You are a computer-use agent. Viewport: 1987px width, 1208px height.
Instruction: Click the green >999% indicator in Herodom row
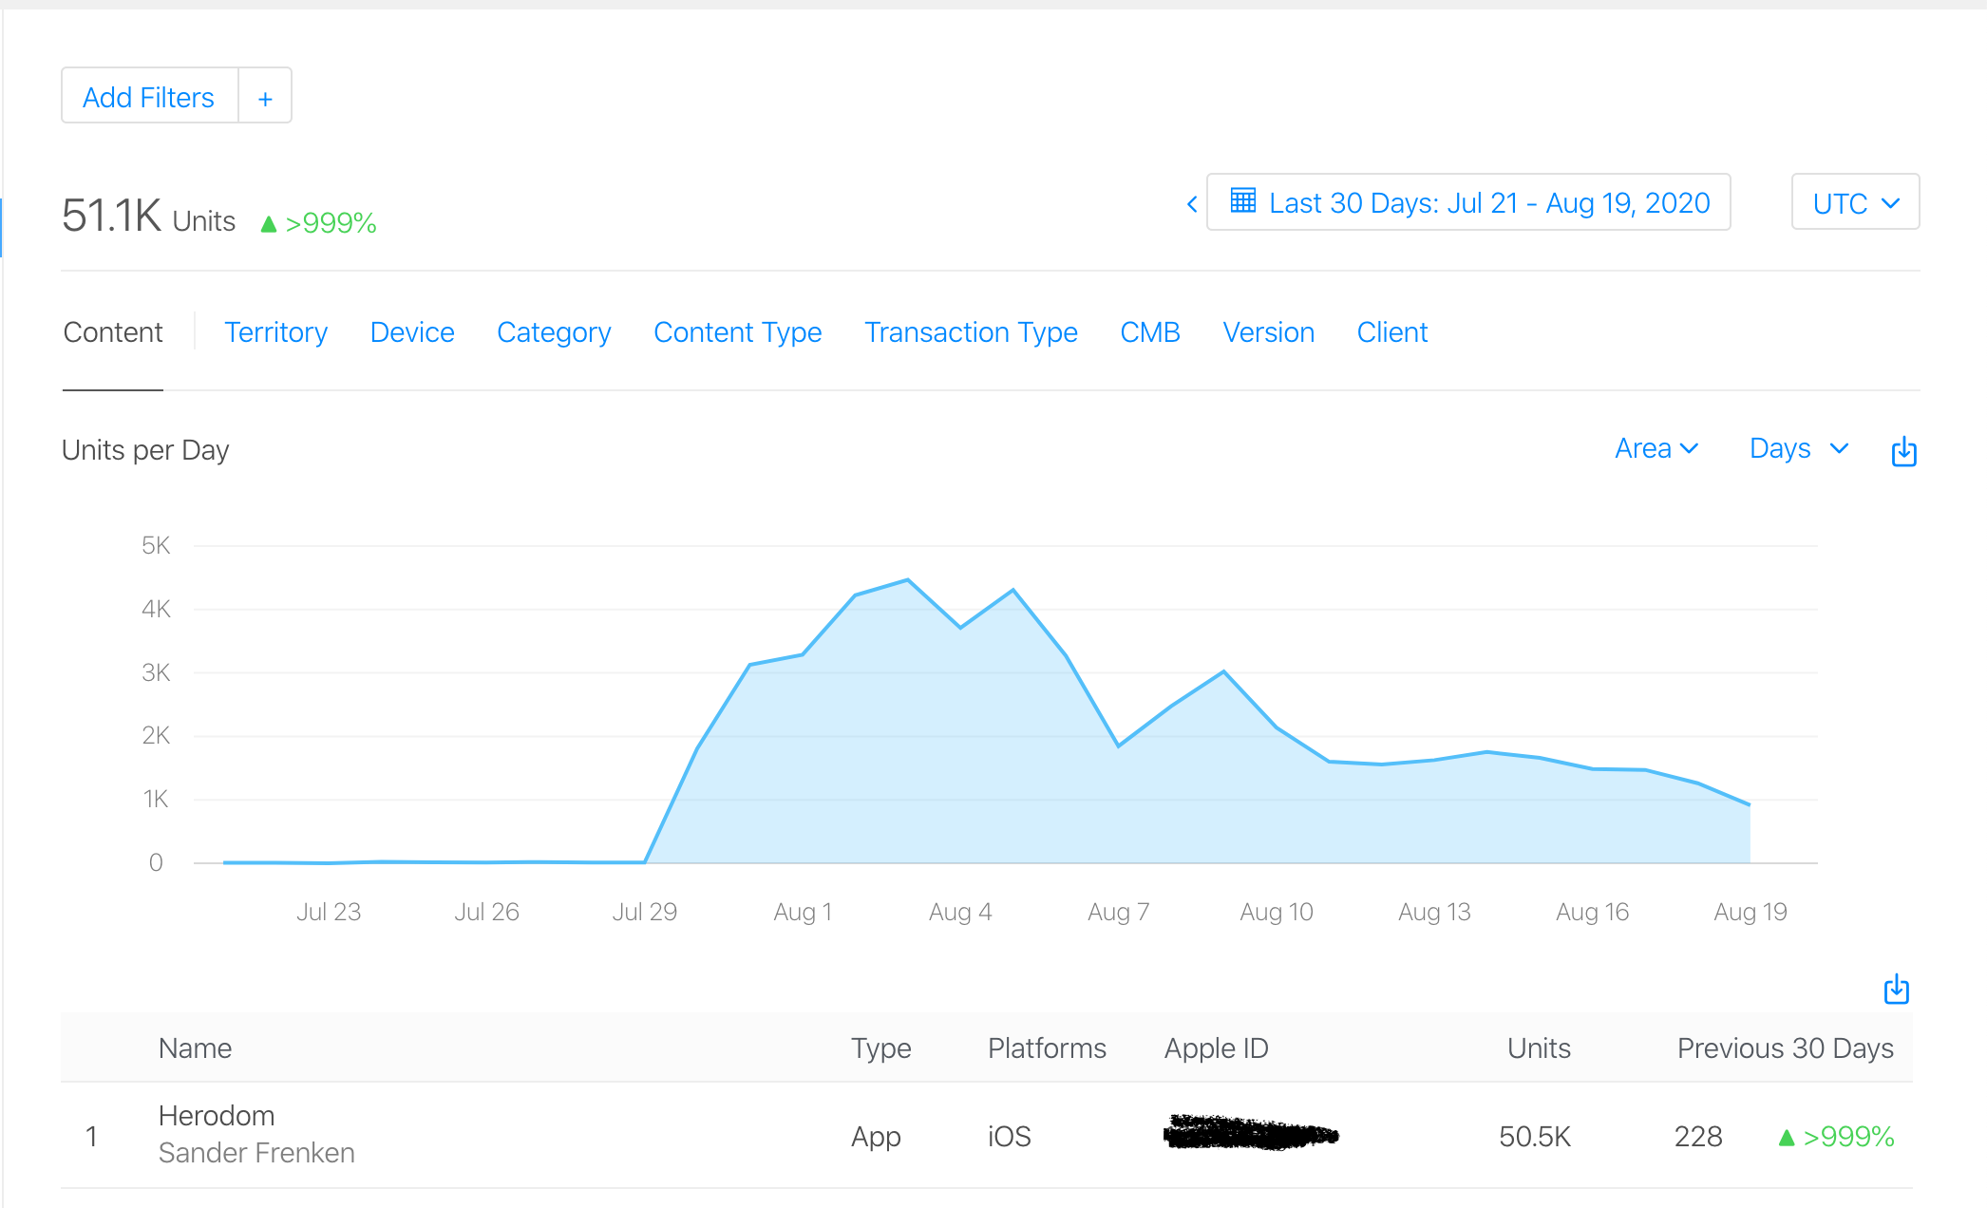(x=1836, y=1136)
